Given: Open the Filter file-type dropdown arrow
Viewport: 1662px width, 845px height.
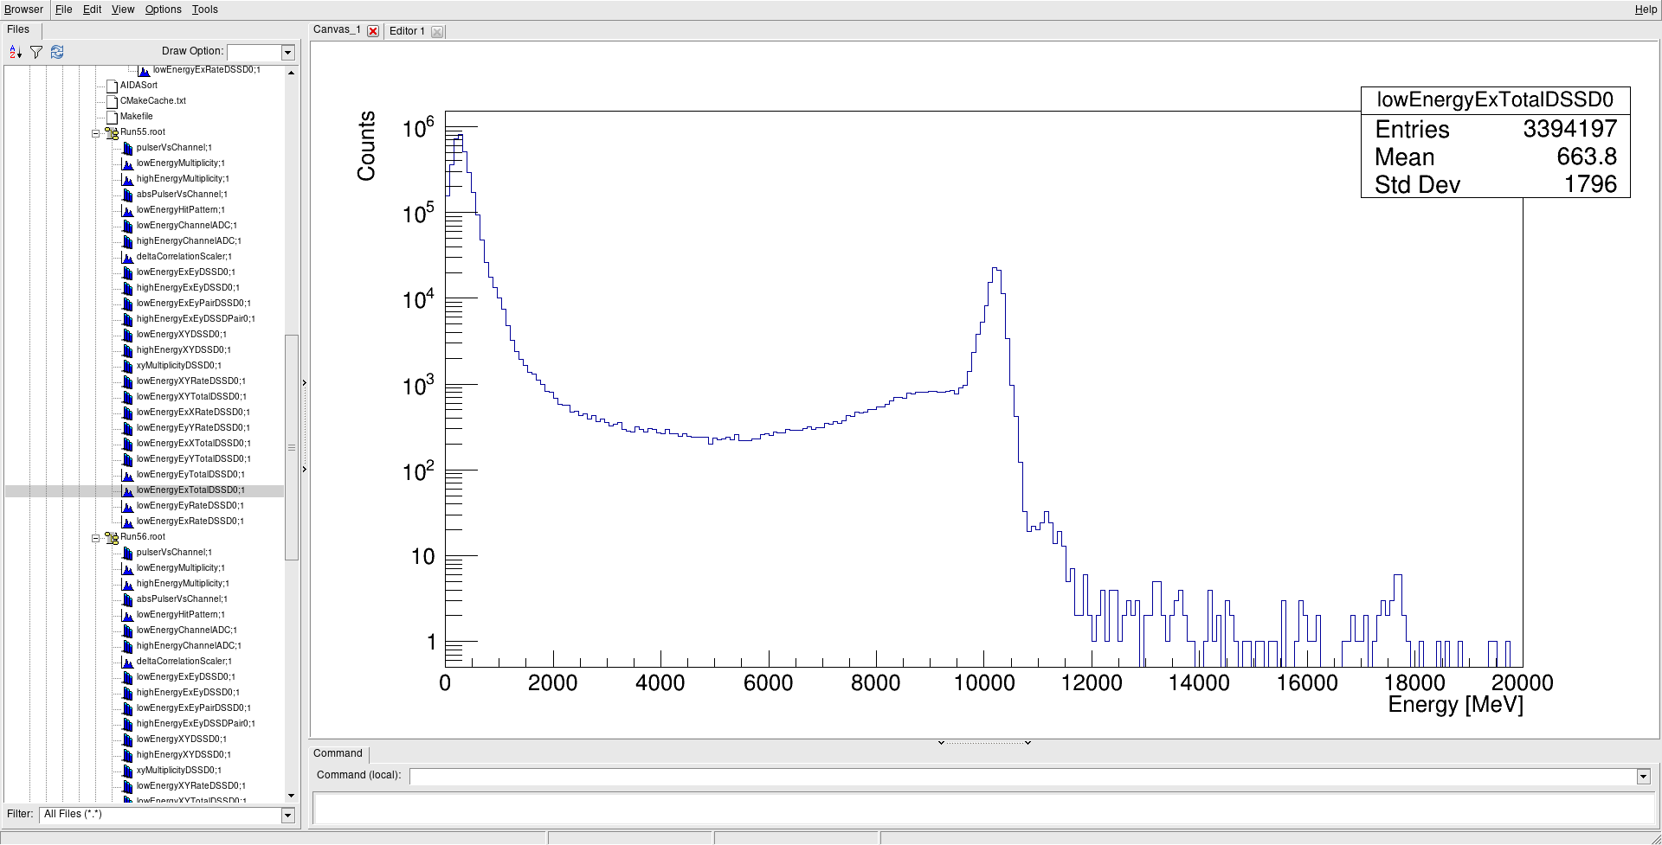Looking at the screenshot, I should 288,815.
